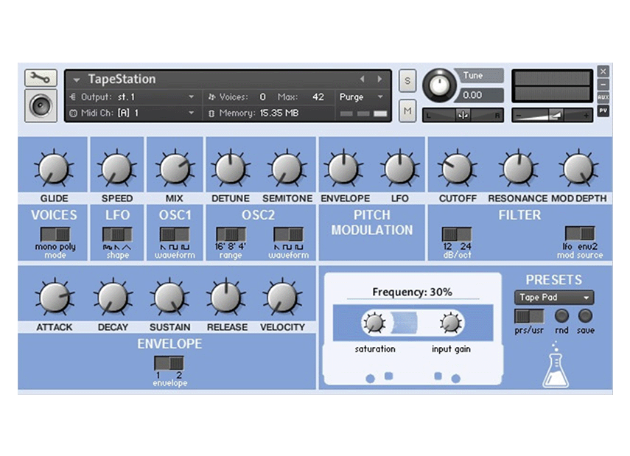Click the VELOCITY knob
The height and width of the screenshot is (456, 630).
(x=282, y=298)
